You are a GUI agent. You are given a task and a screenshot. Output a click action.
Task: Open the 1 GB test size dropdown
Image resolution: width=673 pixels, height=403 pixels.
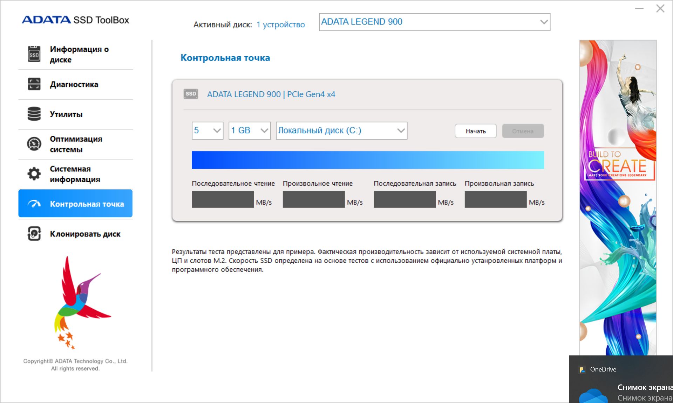tap(250, 130)
